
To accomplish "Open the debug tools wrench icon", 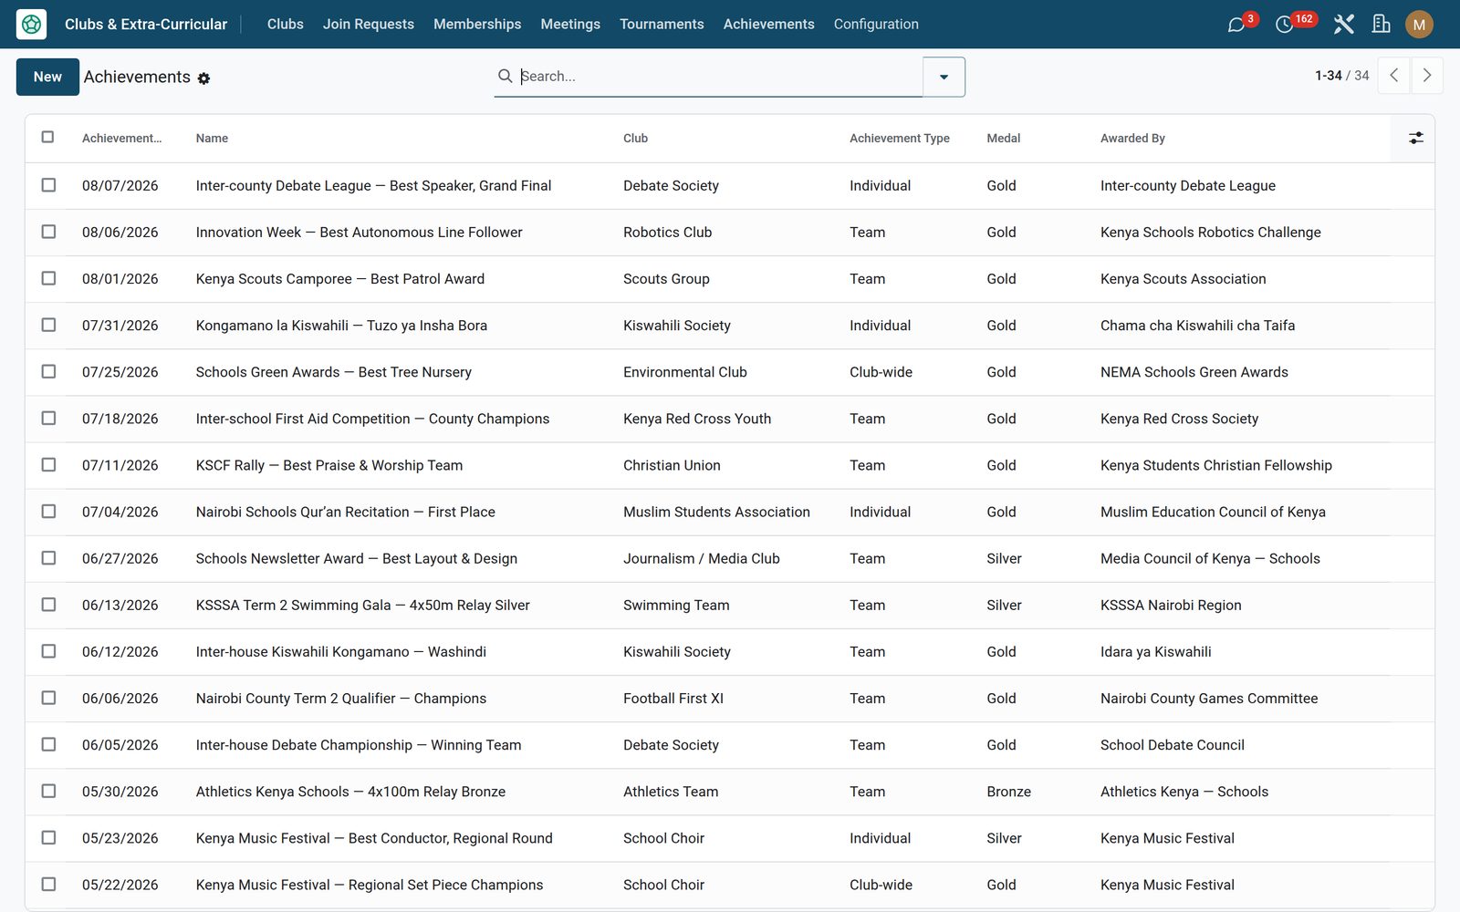I will pos(1343,25).
